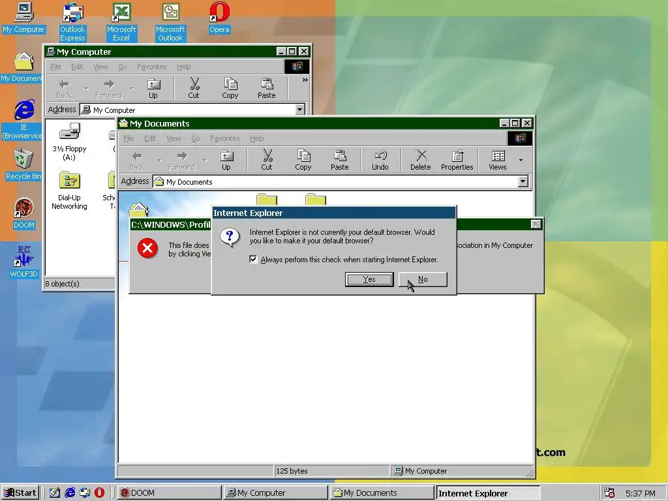
Task: Click 8 object(s) status bar text
Action: pos(62,284)
